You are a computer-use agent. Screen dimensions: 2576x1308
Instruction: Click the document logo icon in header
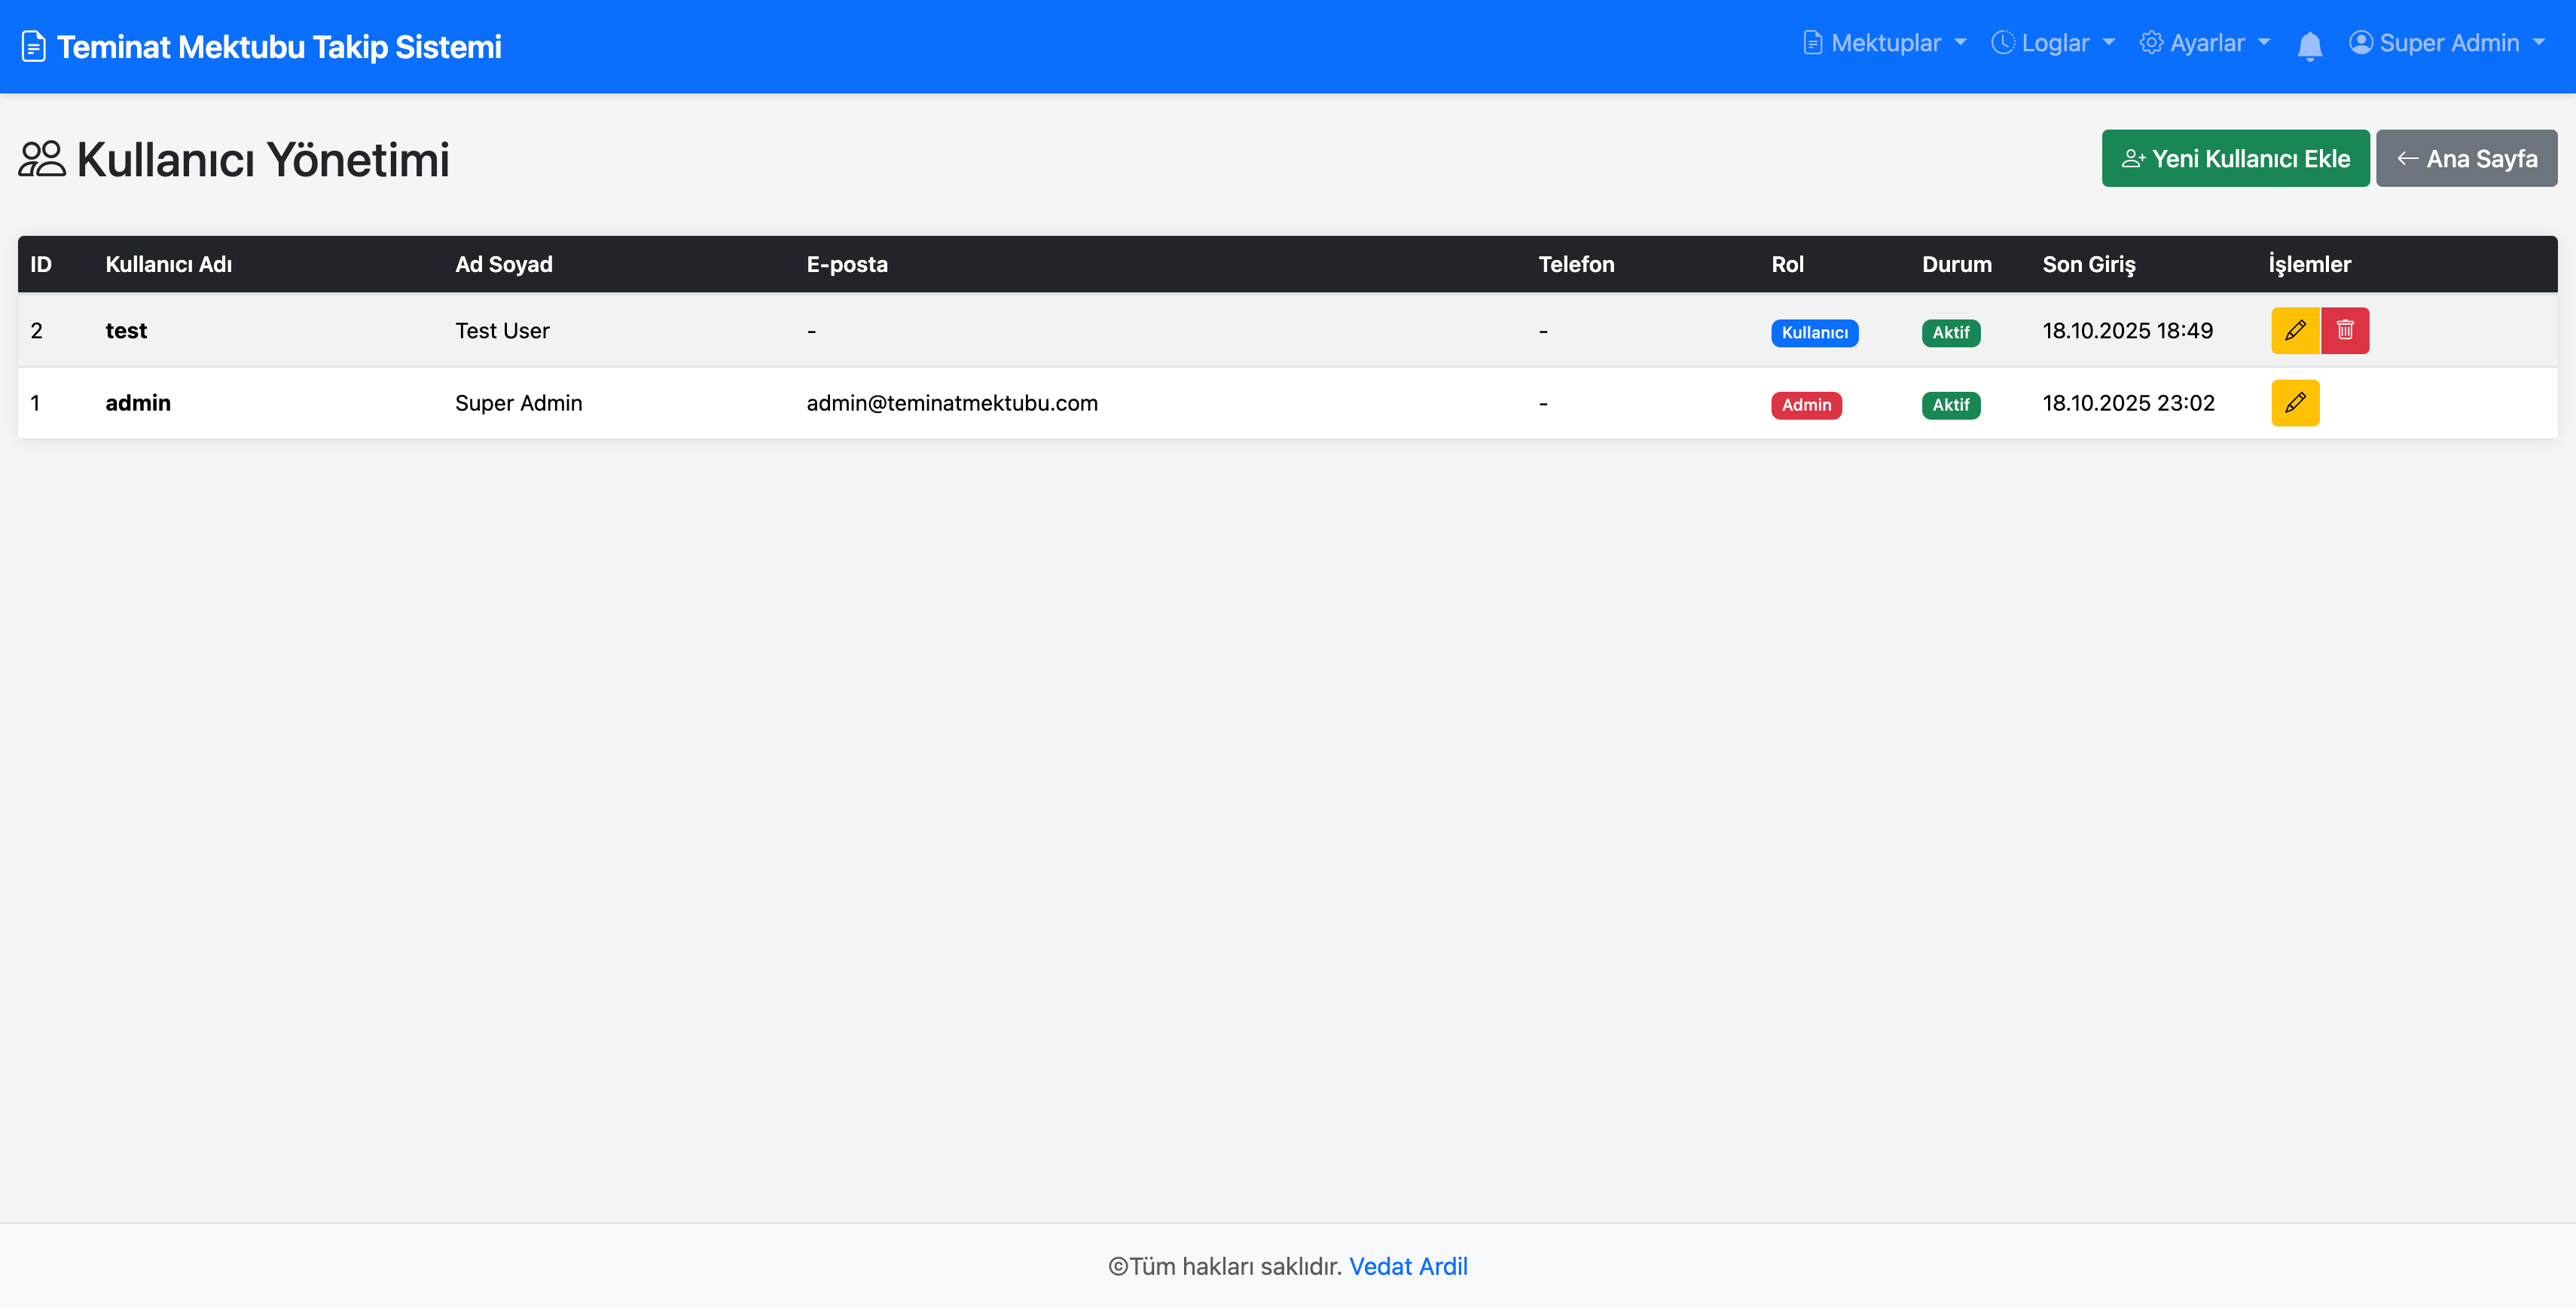click(33, 47)
